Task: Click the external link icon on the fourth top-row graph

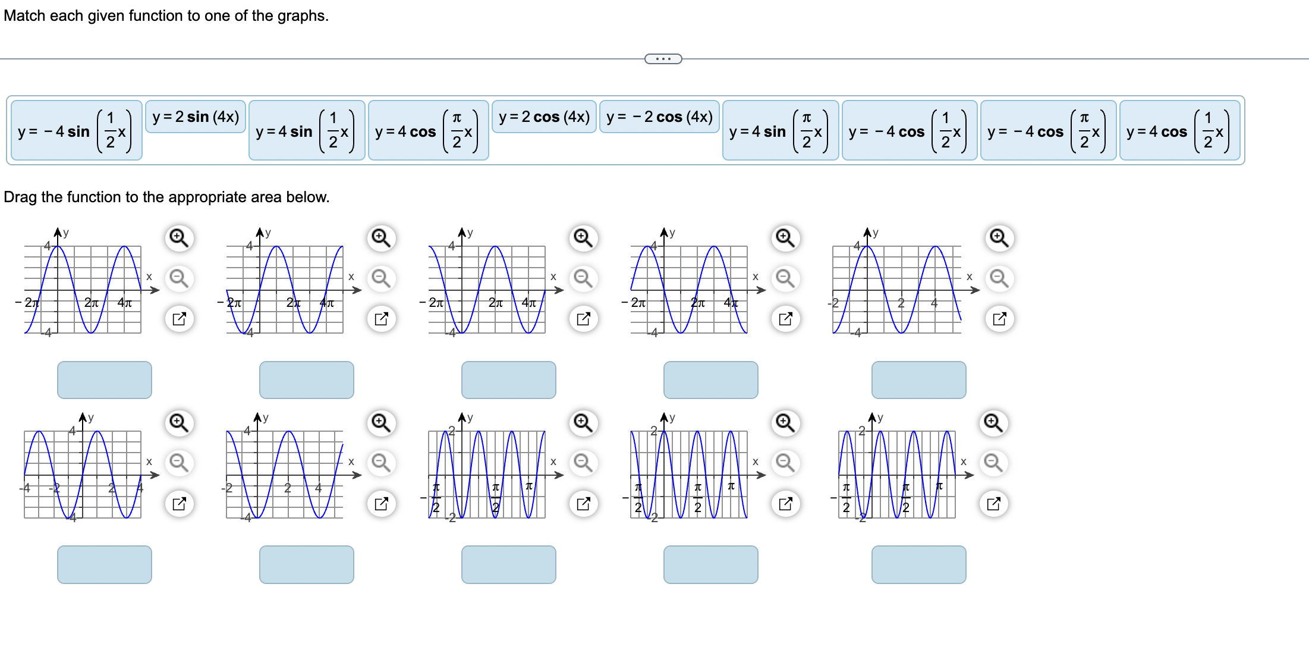Action: (786, 319)
